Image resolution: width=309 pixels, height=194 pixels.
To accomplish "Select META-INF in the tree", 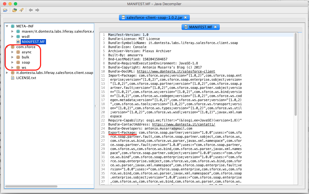I will pos(25,26).
